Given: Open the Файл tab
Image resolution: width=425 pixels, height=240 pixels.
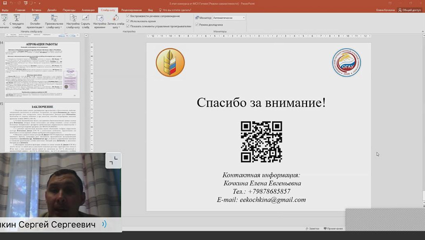Looking at the screenshot, I should (5, 10).
